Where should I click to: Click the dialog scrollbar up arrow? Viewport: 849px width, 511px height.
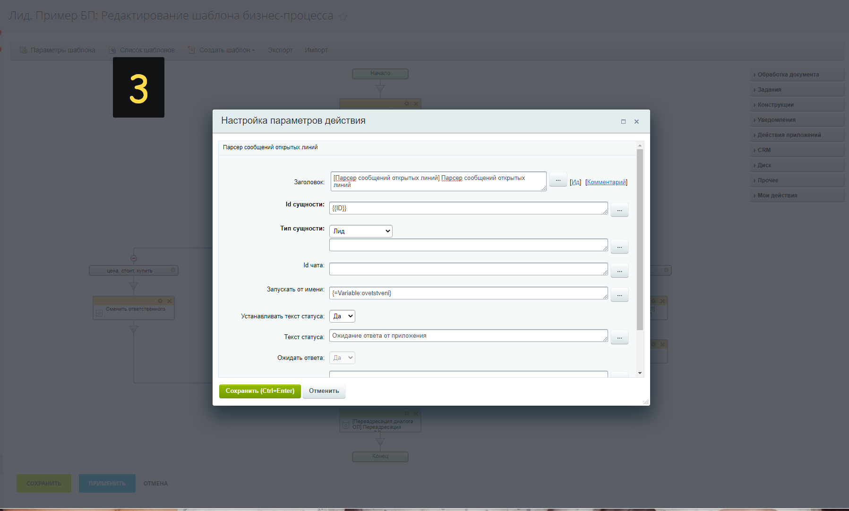(x=640, y=145)
